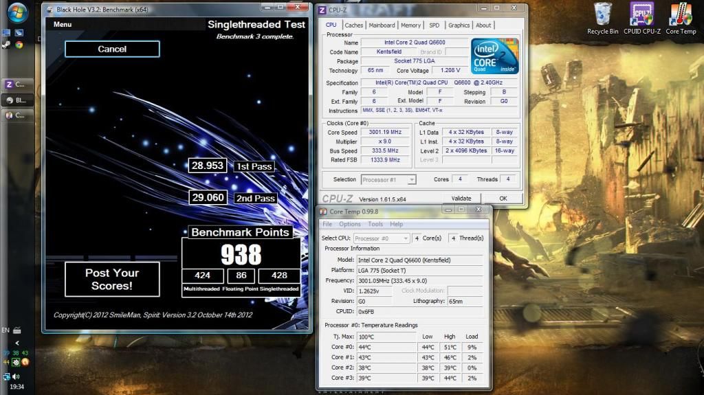Select the Core Temp desktop shortcut
704x395 pixels.
[x=681, y=19]
